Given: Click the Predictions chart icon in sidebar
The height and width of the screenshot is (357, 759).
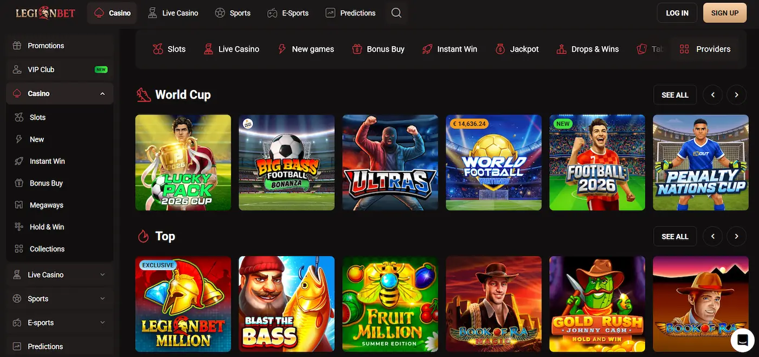Looking at the screenshot, I should [x=17, y=346].
